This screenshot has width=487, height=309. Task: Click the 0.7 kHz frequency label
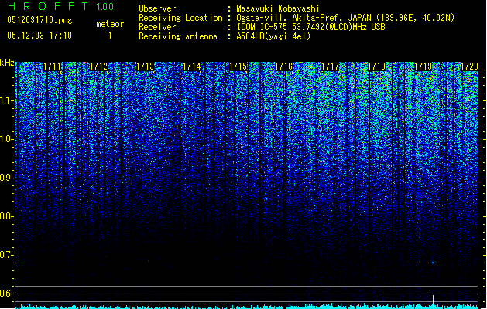click(x=7, y=255)
